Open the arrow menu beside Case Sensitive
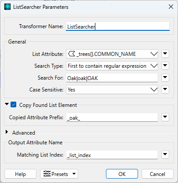 [165, 89]
